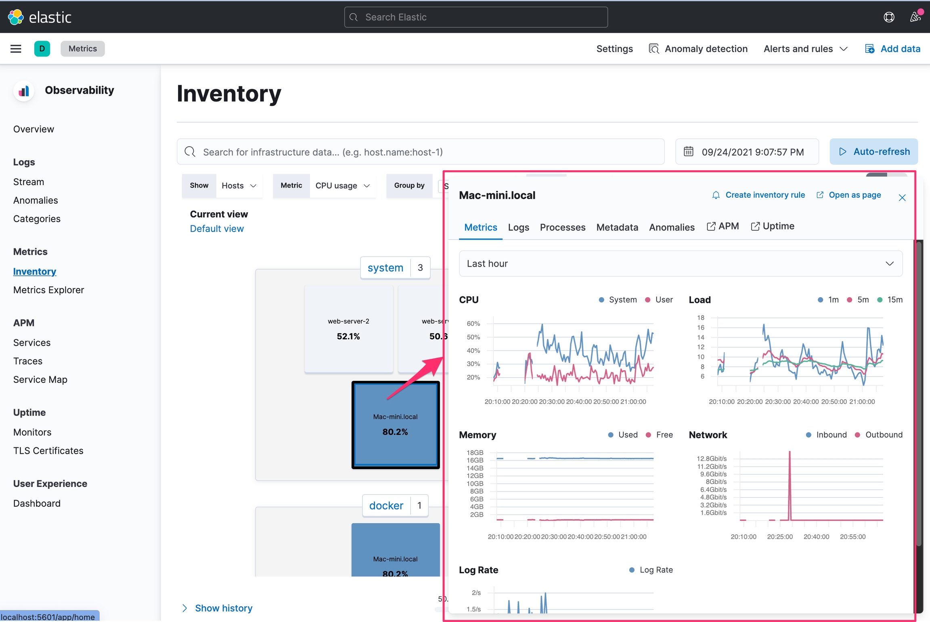This screenshot has width=930, height=622.
Task: Open Logs Stream in sidebar
Action: [x=29, y=182]
